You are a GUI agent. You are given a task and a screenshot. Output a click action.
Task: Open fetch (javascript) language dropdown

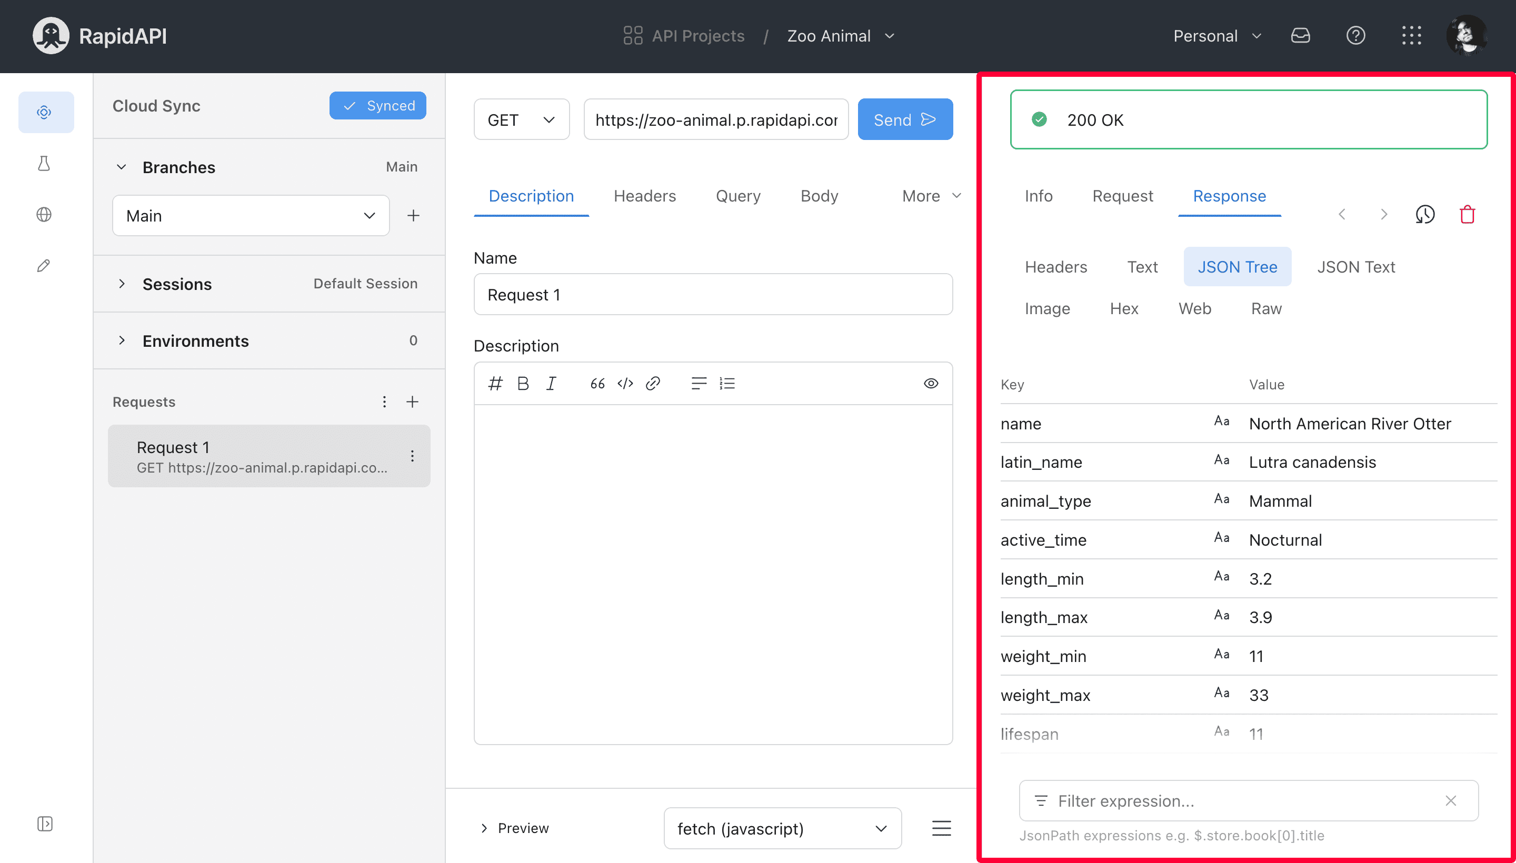coord(783,828)
